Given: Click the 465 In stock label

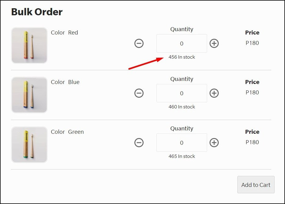Looking at the screenshot, I should [x=182, y=156].
